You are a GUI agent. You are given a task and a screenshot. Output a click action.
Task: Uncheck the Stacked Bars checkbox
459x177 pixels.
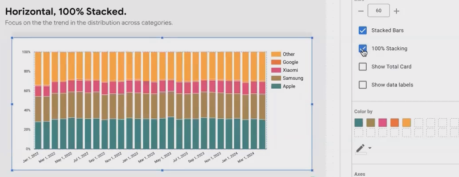(x=363, y=30)
